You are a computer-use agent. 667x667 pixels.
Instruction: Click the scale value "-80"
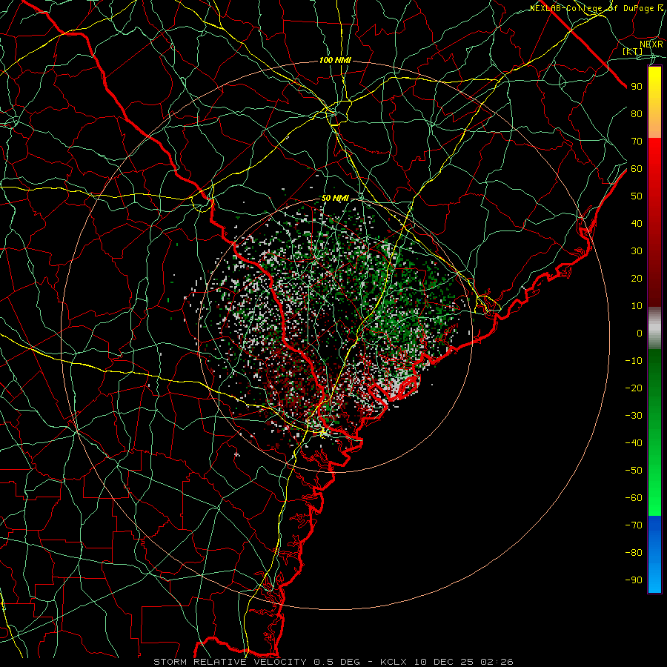coord(634,553)
